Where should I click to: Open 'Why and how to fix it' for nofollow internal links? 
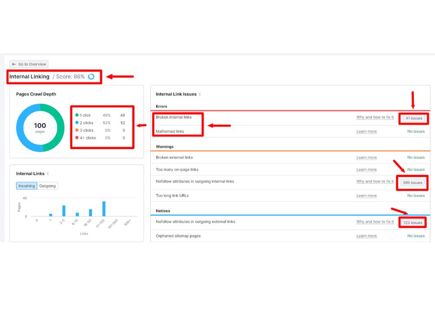click(375, 181)
